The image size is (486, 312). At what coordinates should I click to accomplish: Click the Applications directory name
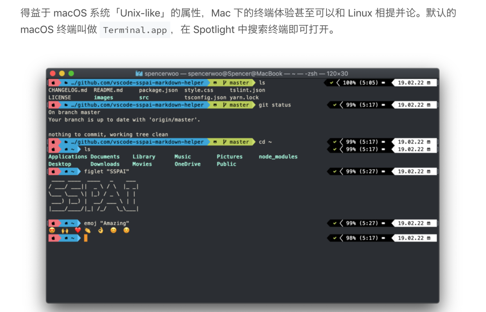click(68, 157)
